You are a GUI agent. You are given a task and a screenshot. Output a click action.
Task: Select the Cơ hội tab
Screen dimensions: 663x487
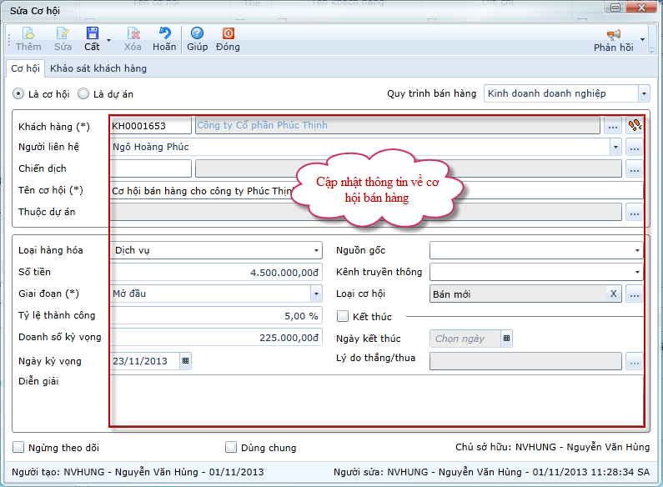pos(25,68)
